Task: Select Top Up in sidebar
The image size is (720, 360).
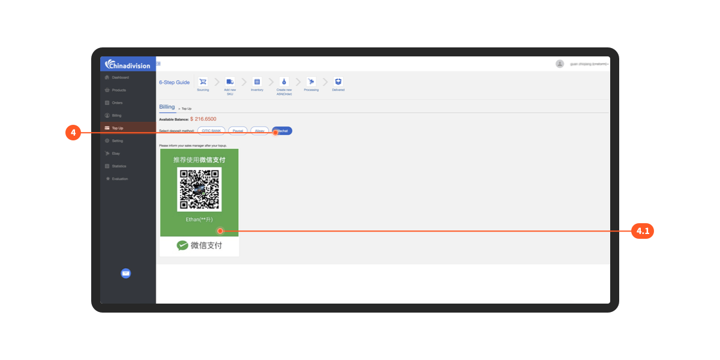Action: pos(128,128)
